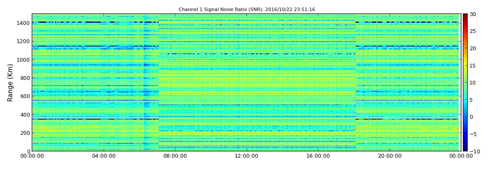
Task: Click the chart title Channel 1 Signal Noise Ratio
Action: pyautogui.click(x=247, y=10)
